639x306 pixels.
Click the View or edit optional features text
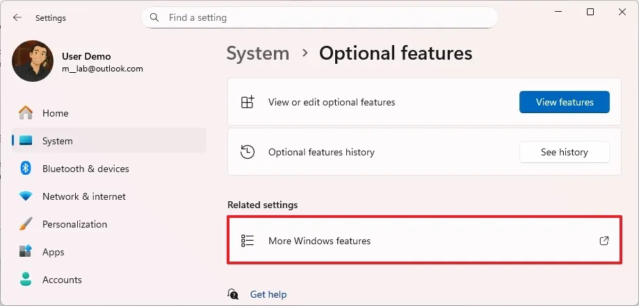[332, 102]
